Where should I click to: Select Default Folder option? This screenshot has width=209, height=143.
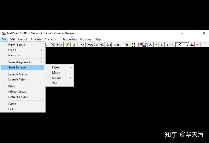(x=23, y=97)
